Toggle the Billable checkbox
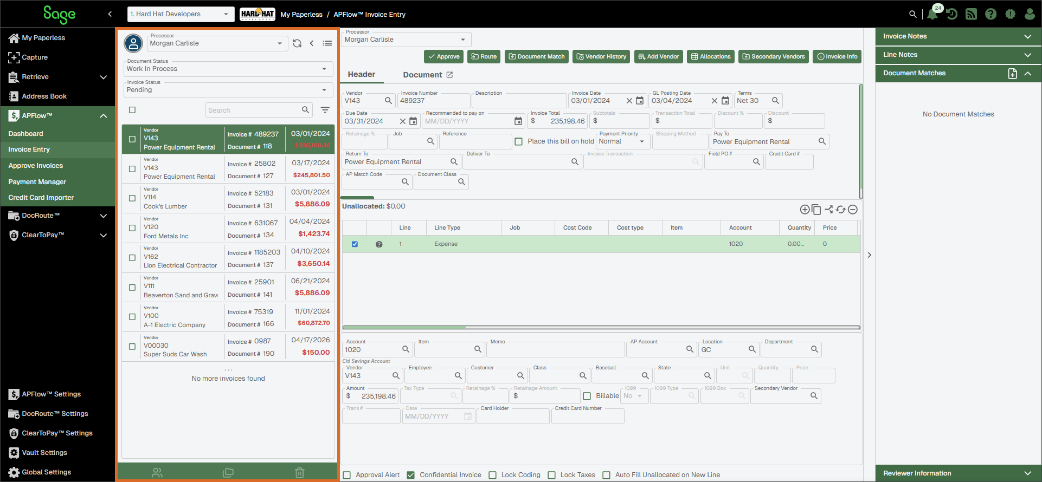The height and width of the screenshot is (482, 1042). point(587,396)
